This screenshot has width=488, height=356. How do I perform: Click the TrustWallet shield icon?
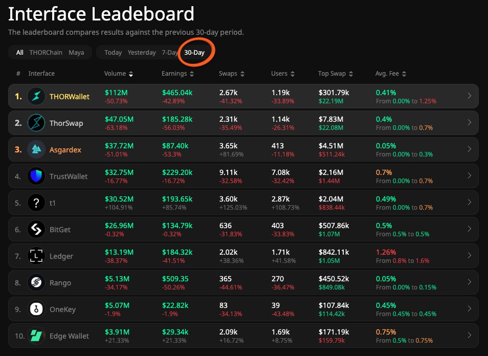tap(36, 176)
